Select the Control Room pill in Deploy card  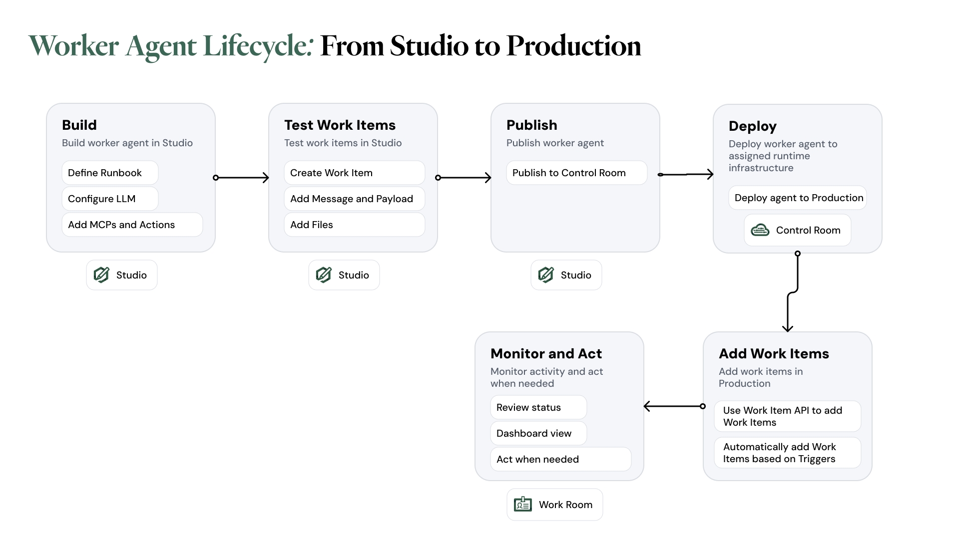click(797, 230)
